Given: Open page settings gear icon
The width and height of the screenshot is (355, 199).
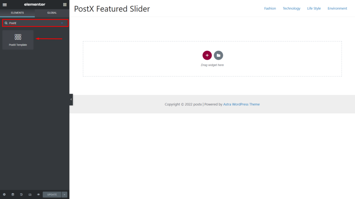Looking at the screenshot, I should click(4, 195).
